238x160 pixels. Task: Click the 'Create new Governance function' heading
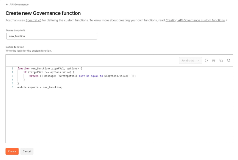coord(43,13)
